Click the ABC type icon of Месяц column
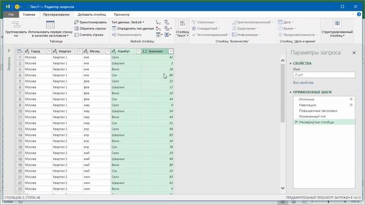The height and width of the screenshot is (205, 365). [86, 51]
